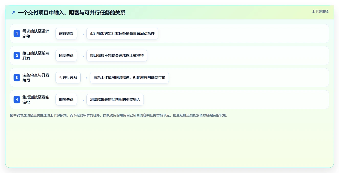Click the step 3 number badge
Viewport: 339px width, 173px height.
(x=17, y=78)
